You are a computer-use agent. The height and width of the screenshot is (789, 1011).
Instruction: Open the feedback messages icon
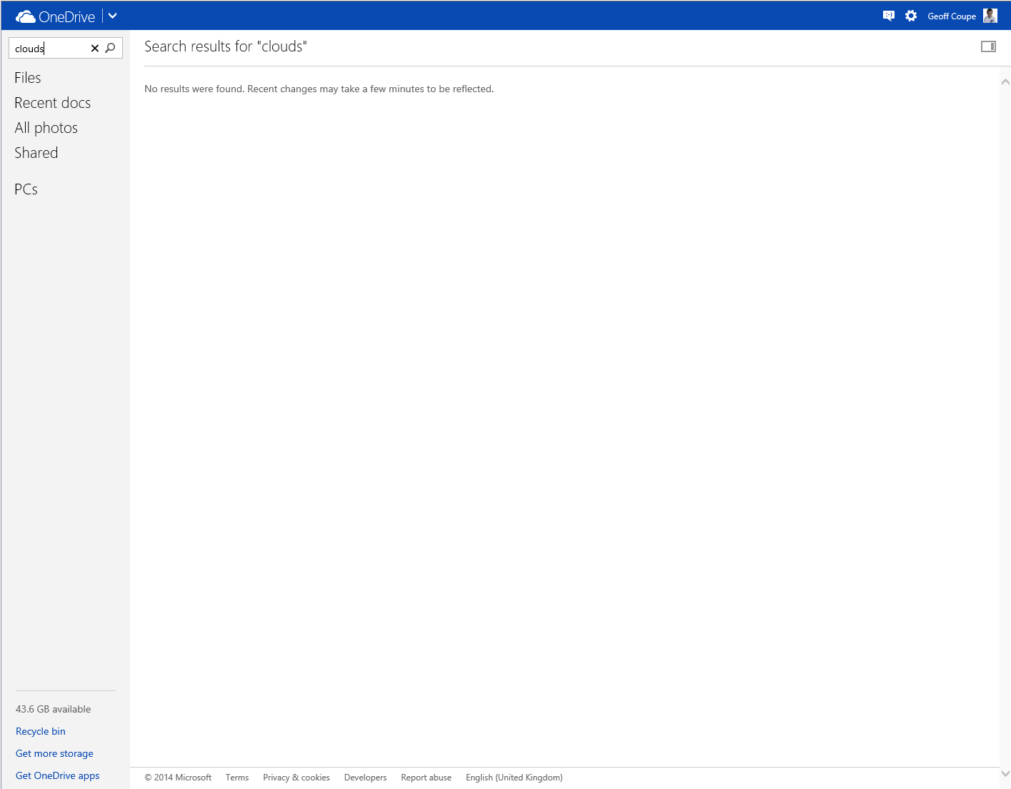click(888, 16)
